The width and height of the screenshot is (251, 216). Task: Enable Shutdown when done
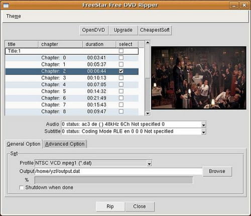pos(22,187)
